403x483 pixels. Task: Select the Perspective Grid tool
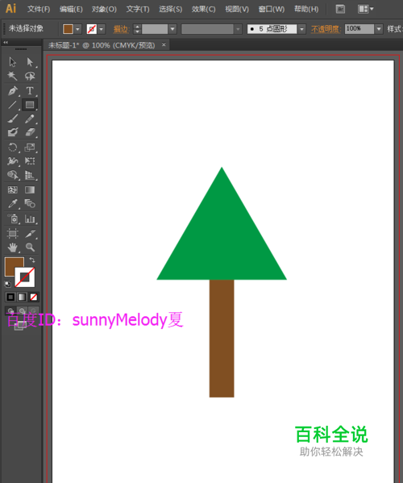click(x=30, y=175)
